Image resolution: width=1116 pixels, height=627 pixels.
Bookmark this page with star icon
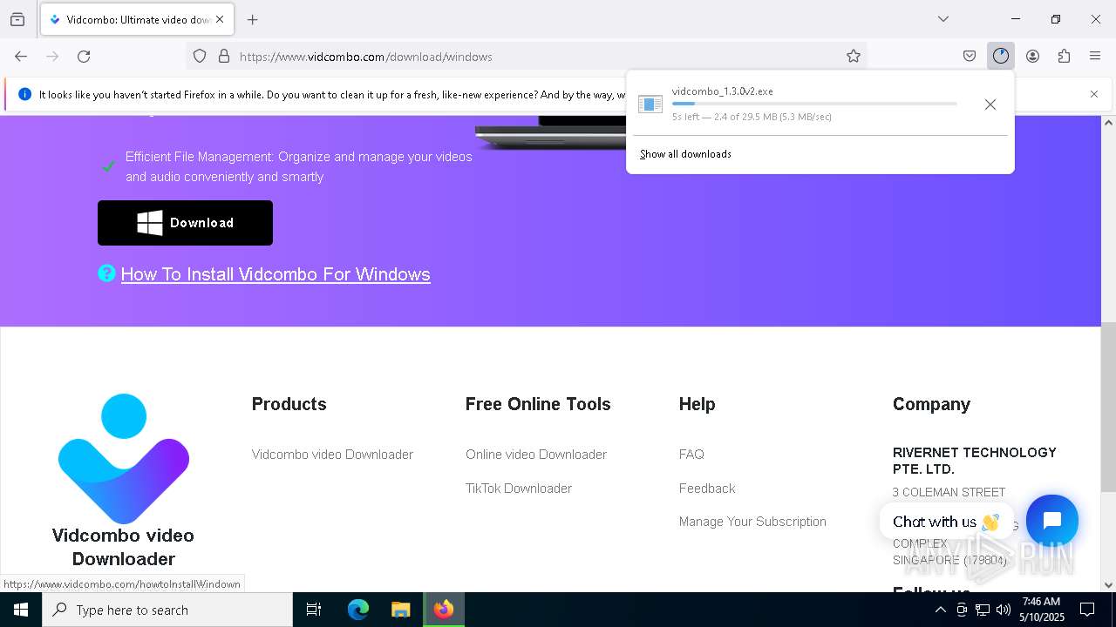(854, 57)
